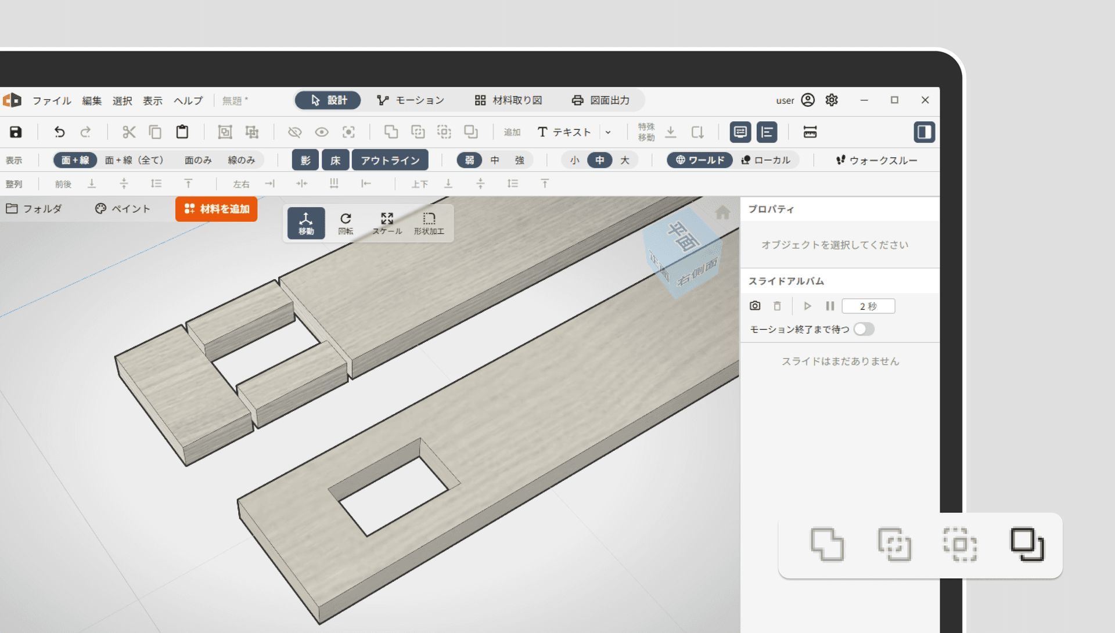Switch to ローカル coordinates
Image resolution: width=1115 pixels, height=633 pixels.
tap(766, 160)
